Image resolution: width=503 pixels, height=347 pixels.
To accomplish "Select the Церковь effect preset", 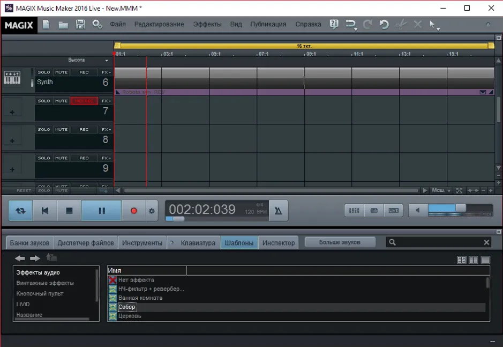I will tap(130, 316).
